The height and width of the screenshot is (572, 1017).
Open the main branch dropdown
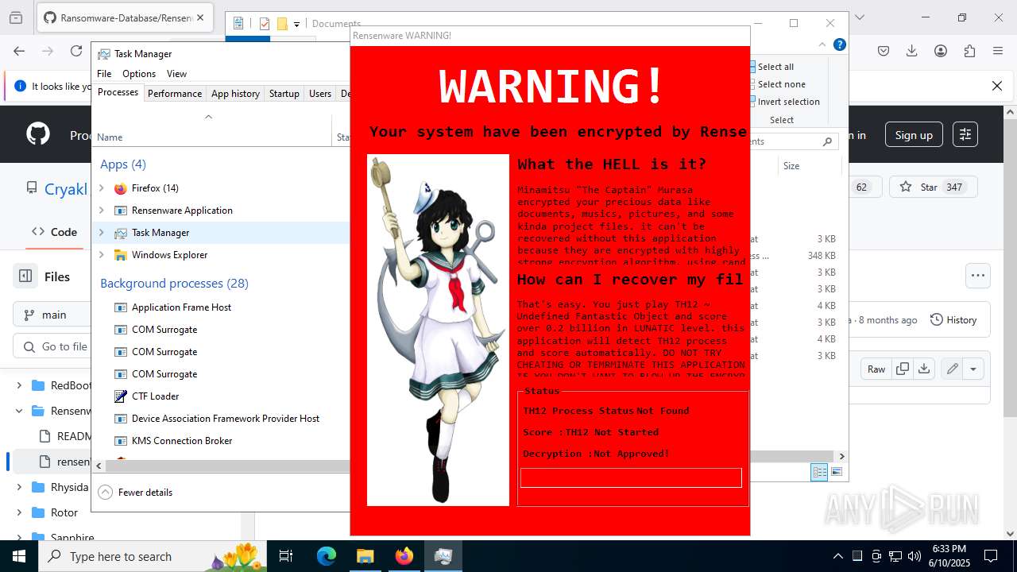pyautogui.click(x=52, y=315)
